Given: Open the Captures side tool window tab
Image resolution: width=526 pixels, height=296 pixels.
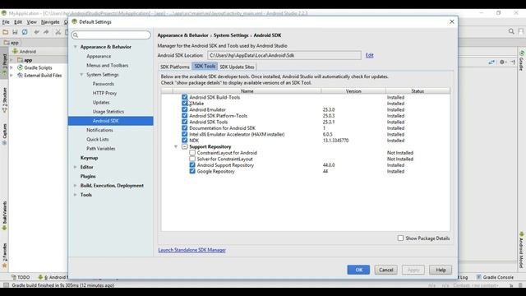Looking at the screenshot, I should pyautogui.click(x=4, y=134).
